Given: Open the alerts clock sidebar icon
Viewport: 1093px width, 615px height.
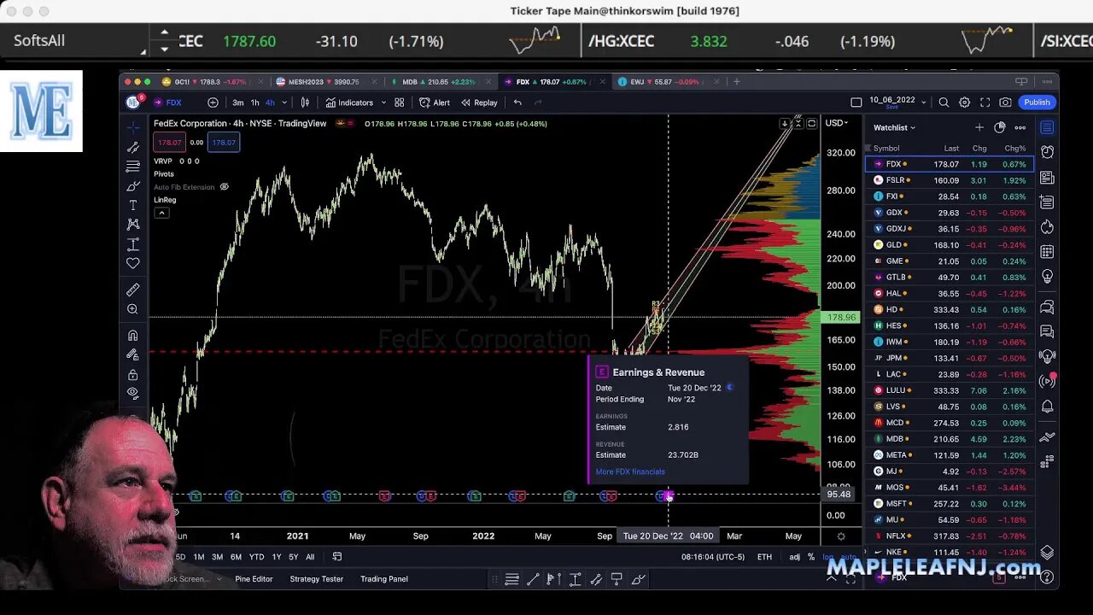Looking at the screenshot, I should 1047,152.
